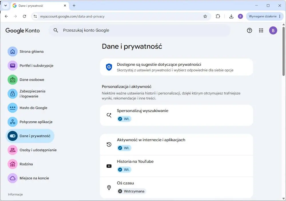Bookmark page with the star icon
286x201 pixels.
pyautogui.click(x=205, y=16)
